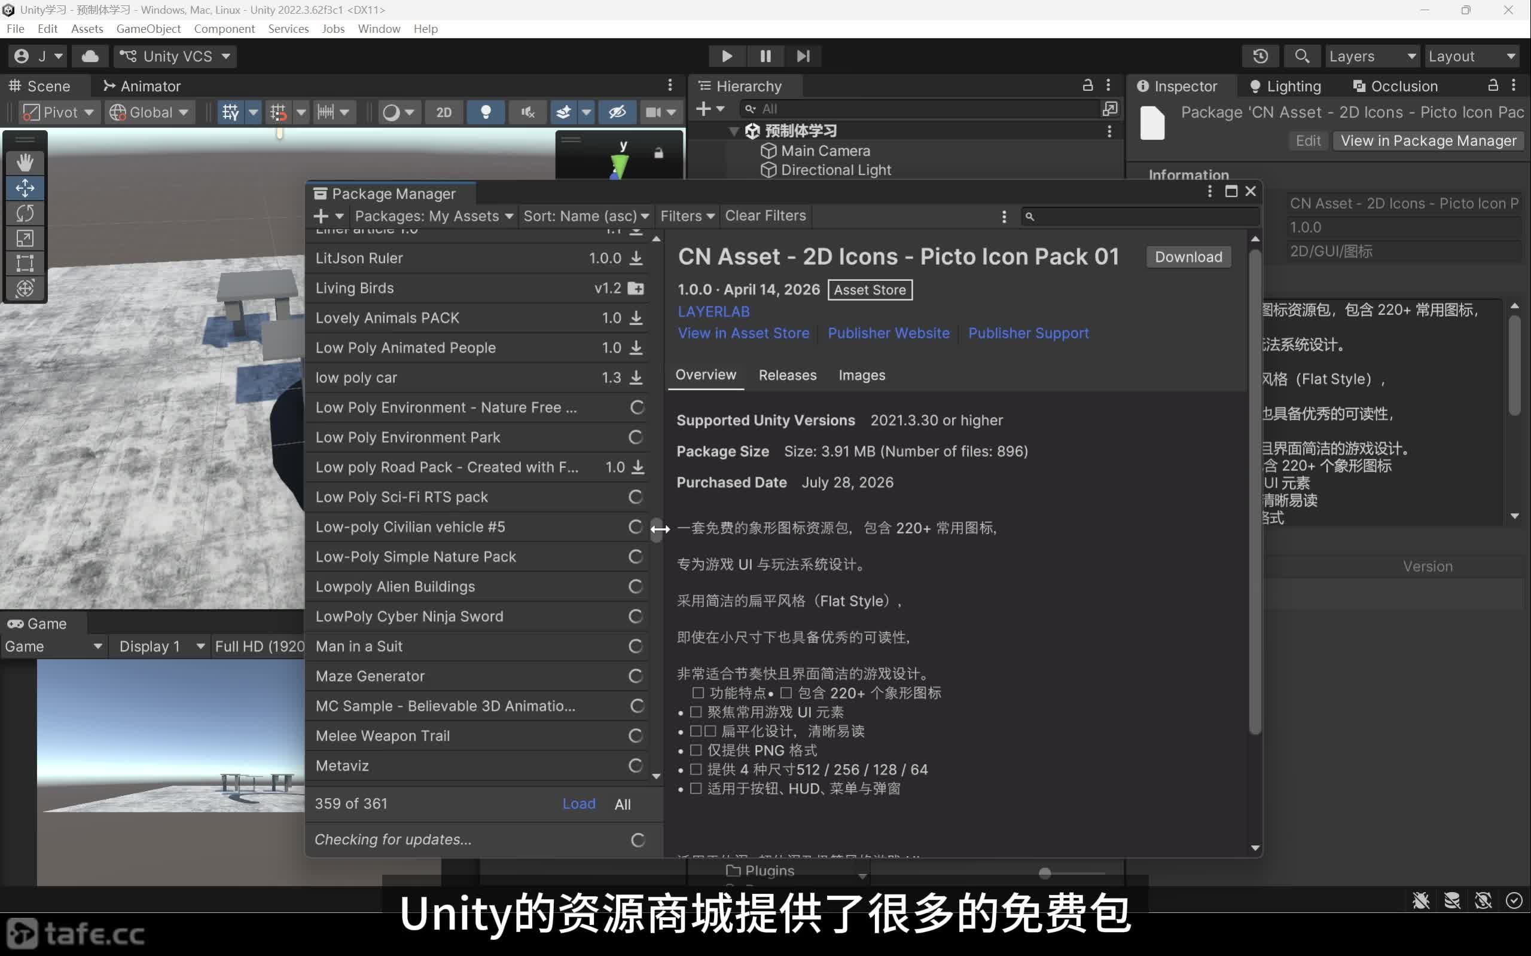Open Sort: Name (asc) dropdown
This screenshot has width=1531, height=956.
[586, 216]
